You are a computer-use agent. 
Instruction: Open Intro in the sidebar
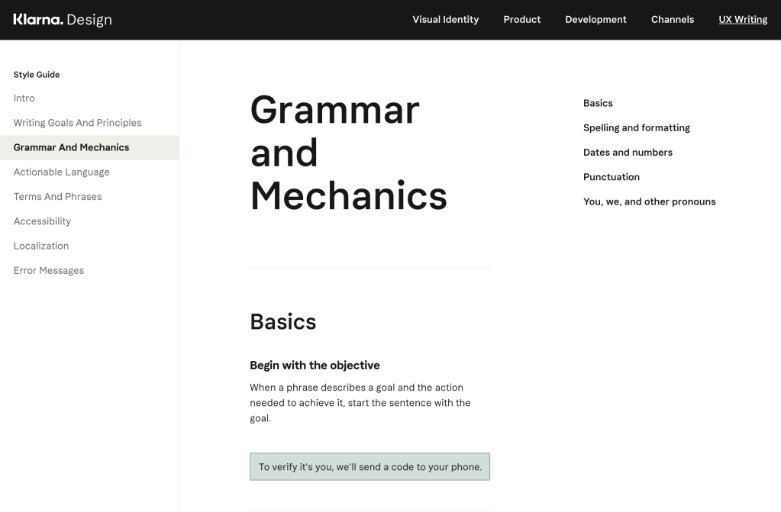coord(24,98)
